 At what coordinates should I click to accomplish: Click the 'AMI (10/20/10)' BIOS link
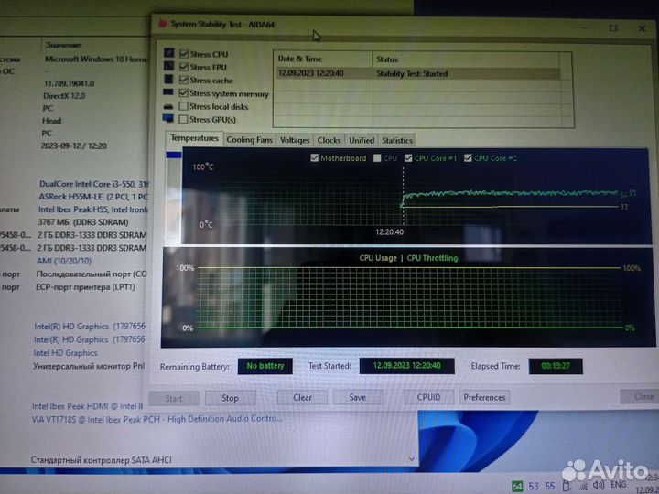click(64, 261)
